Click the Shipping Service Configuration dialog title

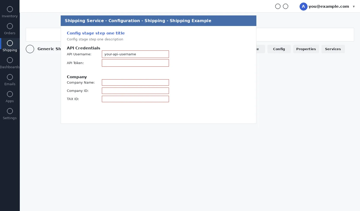[138, 21]
